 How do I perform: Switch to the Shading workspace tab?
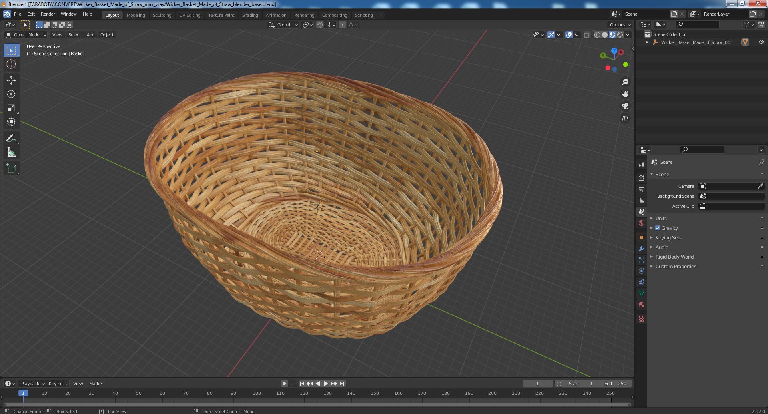(250, 15)
